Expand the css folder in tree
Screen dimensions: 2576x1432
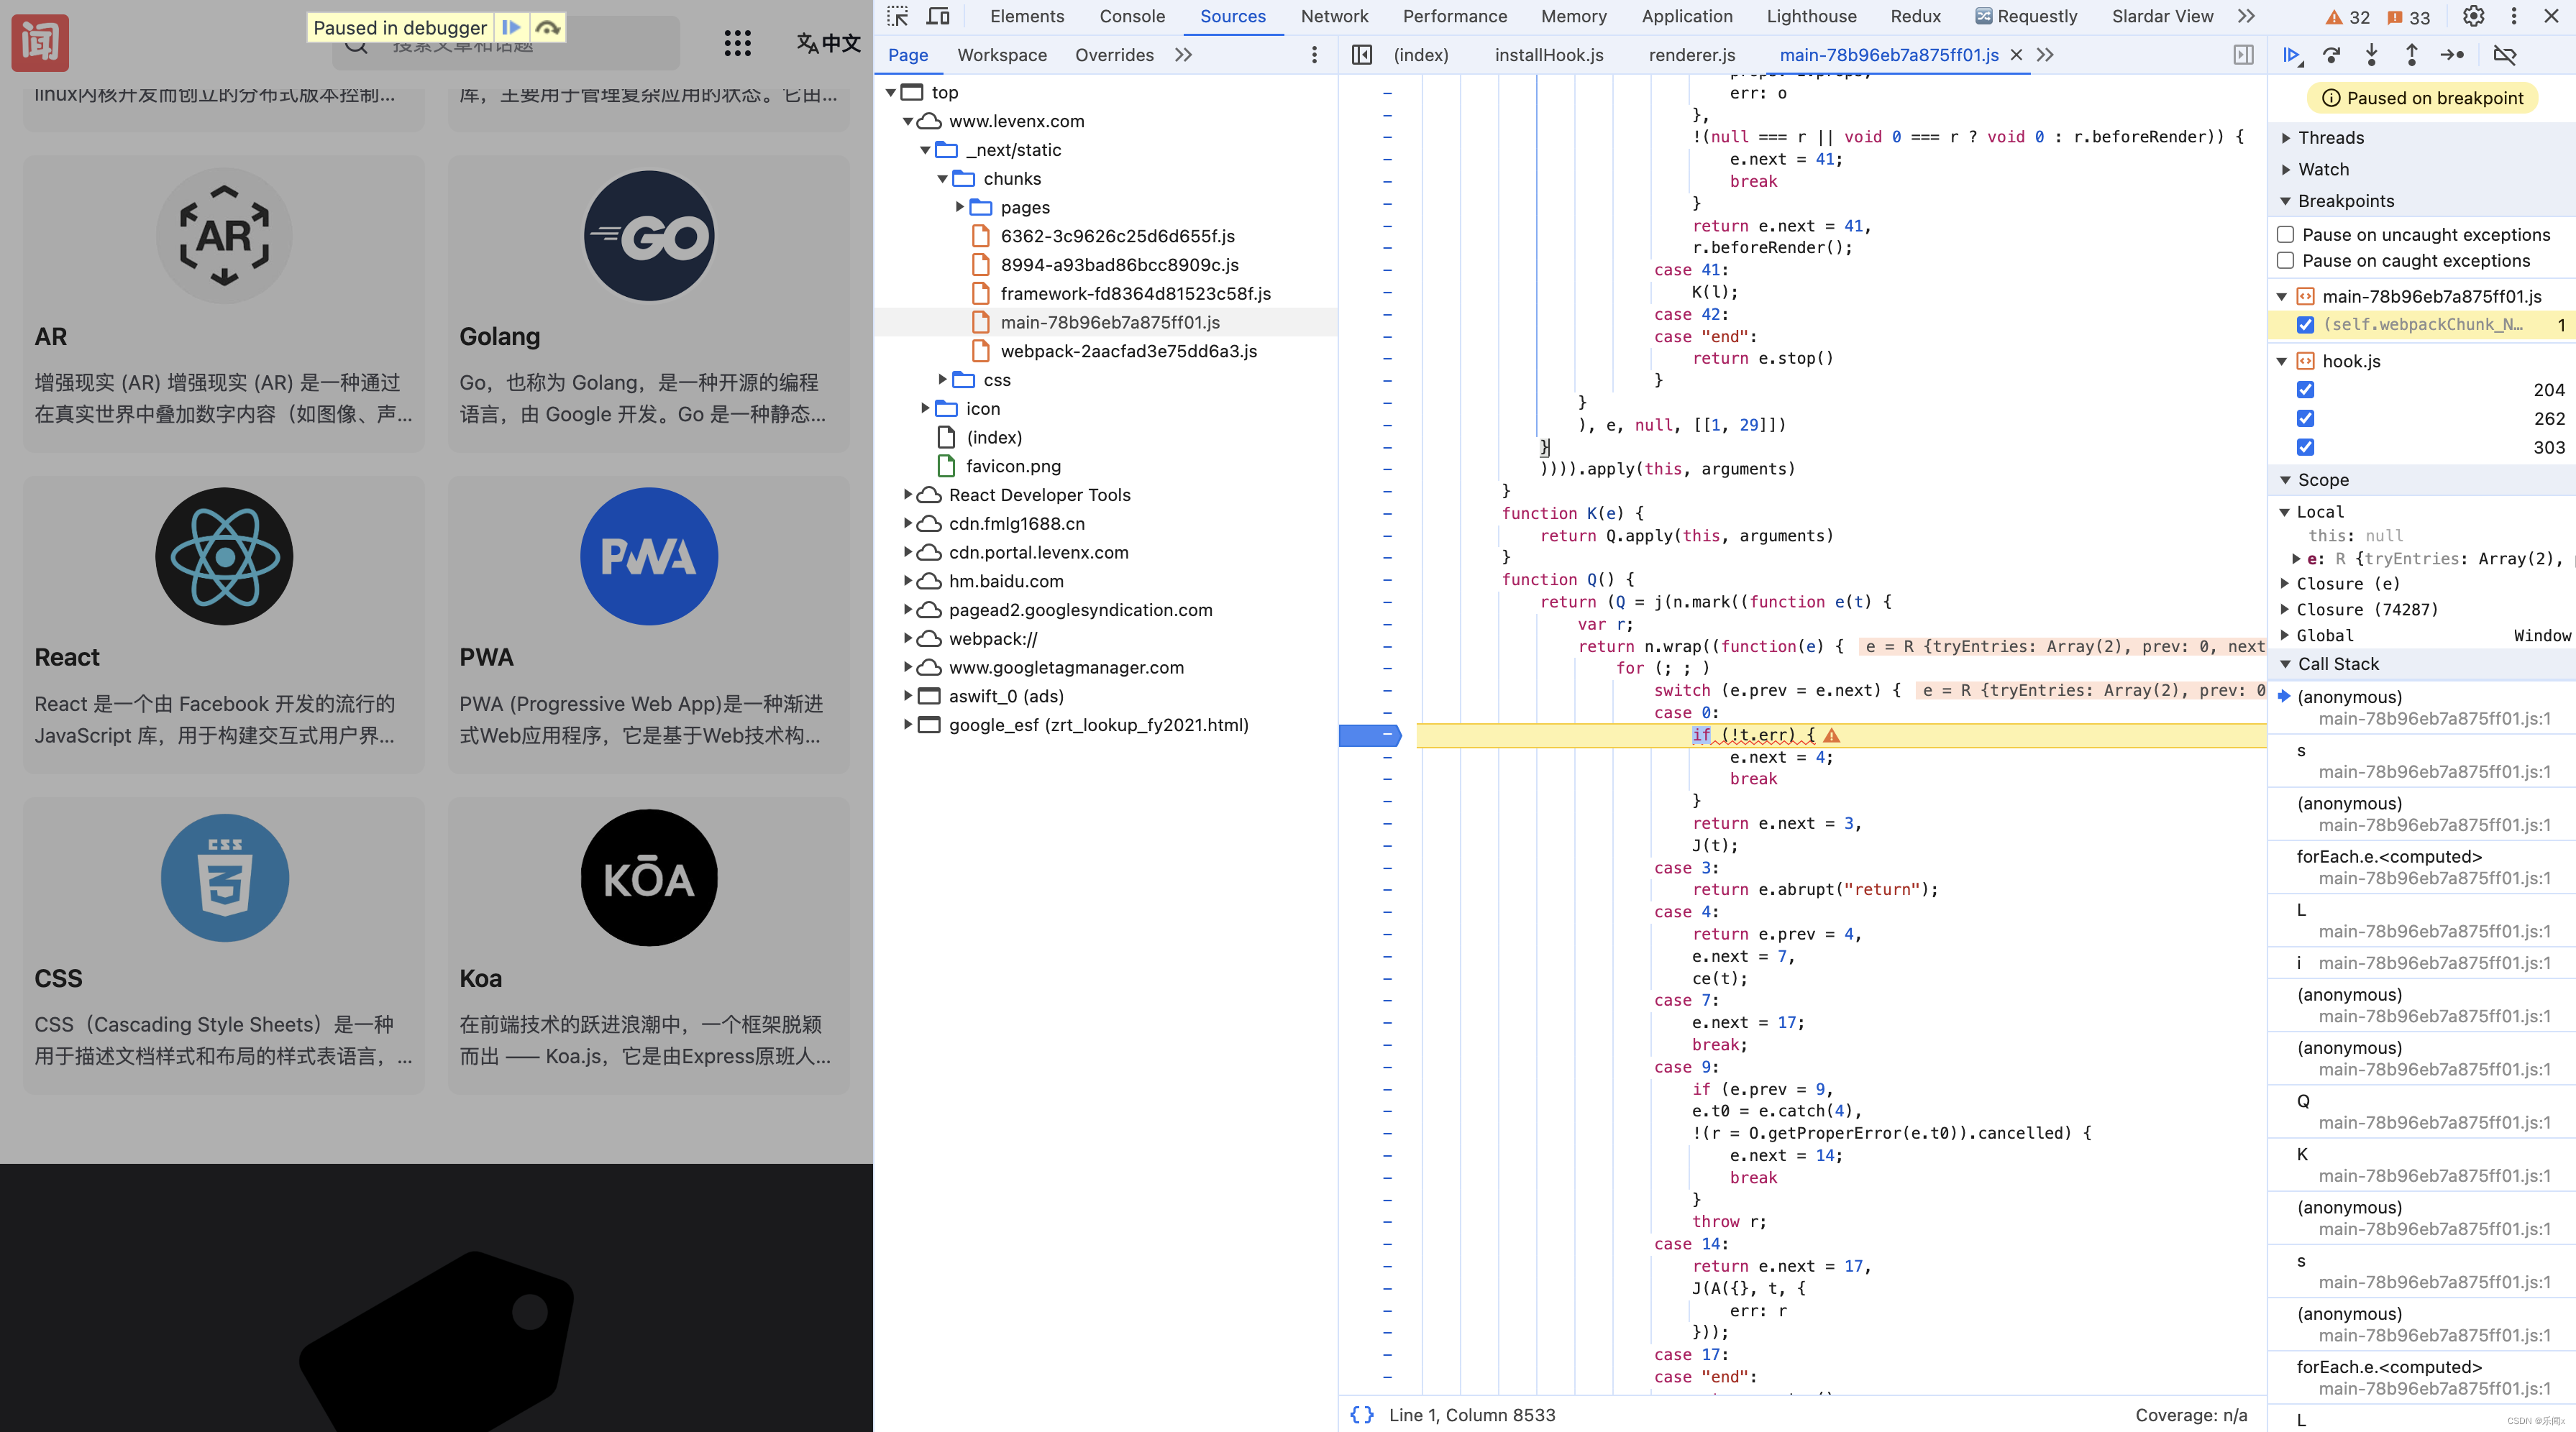[942, 380]
